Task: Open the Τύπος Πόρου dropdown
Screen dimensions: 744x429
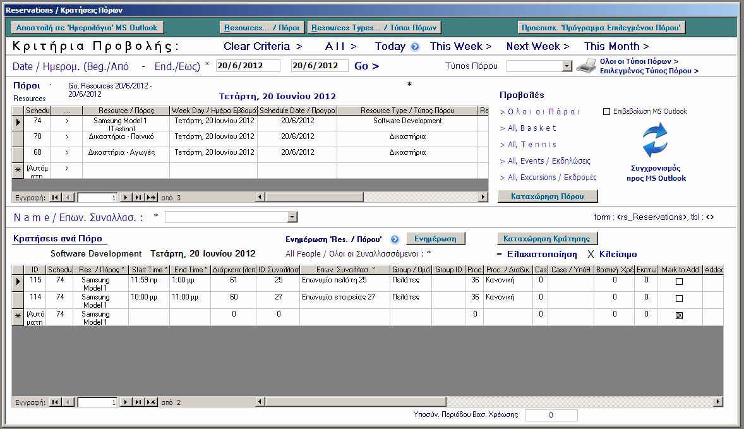Action: point(567,66)
